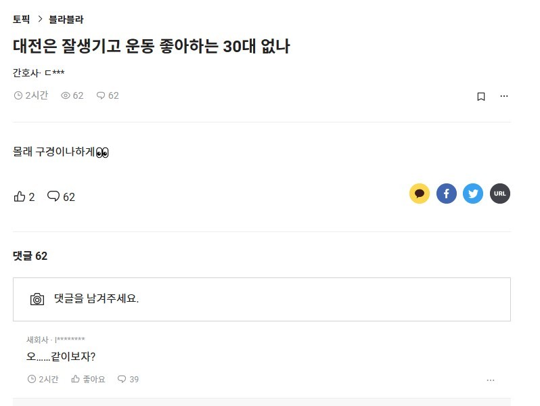540x406 pixels.
Task: Click the comment input field 댓글을 남겨주세요
Action: coord(271,299)
